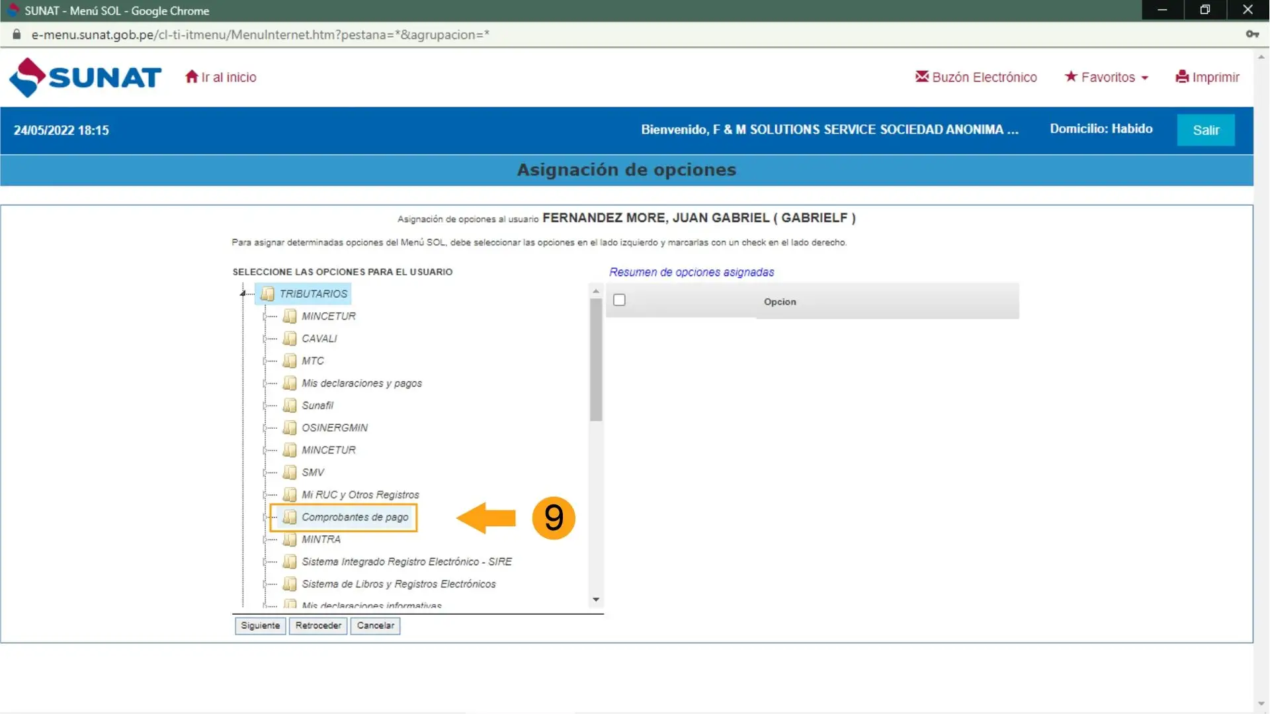
Task: Select the MINTRA tree item
Action: click(x=321, y=539)
